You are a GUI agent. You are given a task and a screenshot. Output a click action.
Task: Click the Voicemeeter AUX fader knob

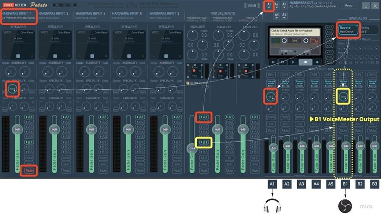[x=218, y=129]
